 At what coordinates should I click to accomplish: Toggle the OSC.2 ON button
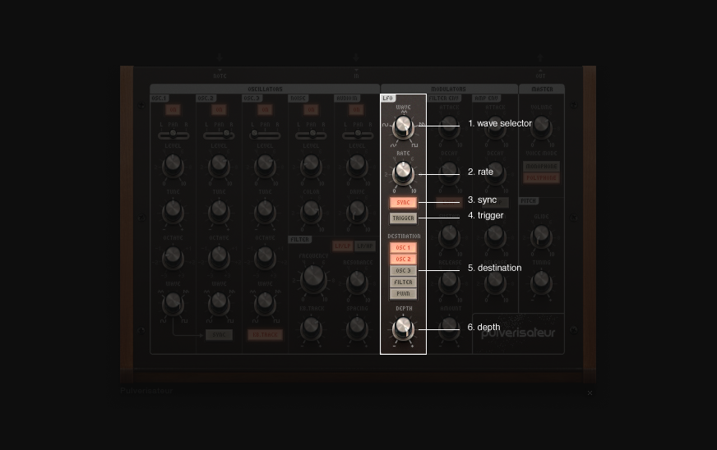(x=219, y=110)
